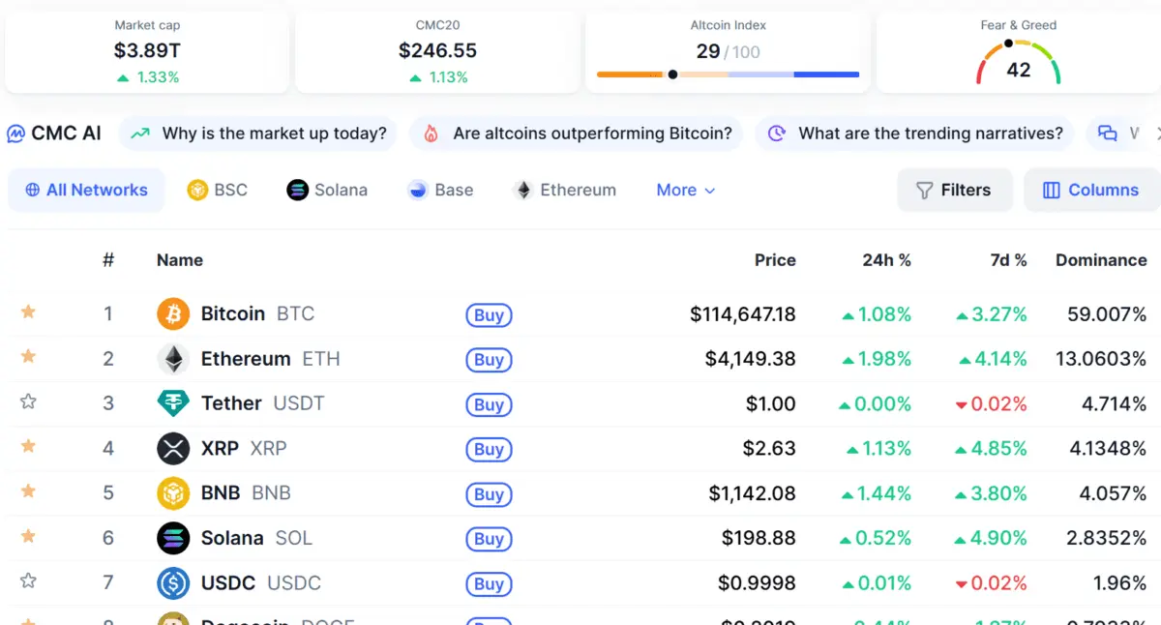Click the Ethereum coin logo in row 2

tap(173, 359)
